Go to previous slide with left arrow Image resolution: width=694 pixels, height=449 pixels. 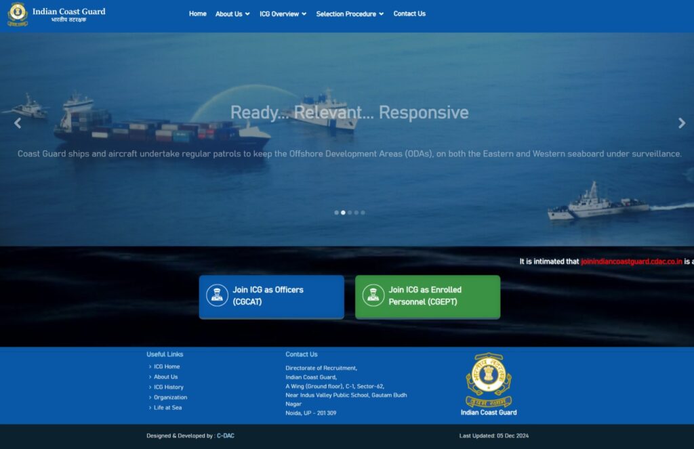tap(18, 123)
